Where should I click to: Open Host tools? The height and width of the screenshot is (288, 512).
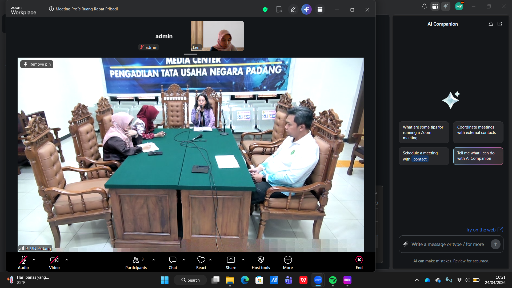click(261, 262)
